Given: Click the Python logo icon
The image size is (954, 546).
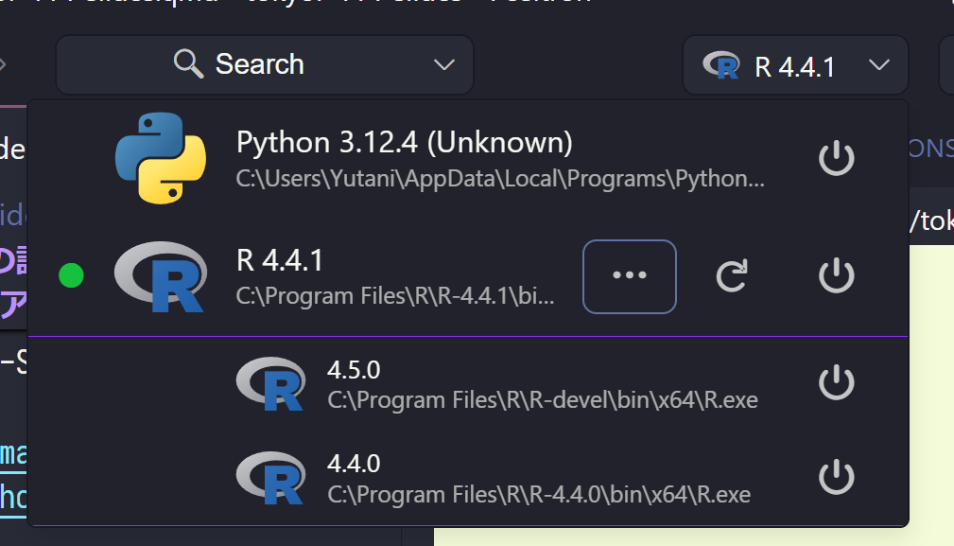Looking at the screenshot, I should (161, 159).
